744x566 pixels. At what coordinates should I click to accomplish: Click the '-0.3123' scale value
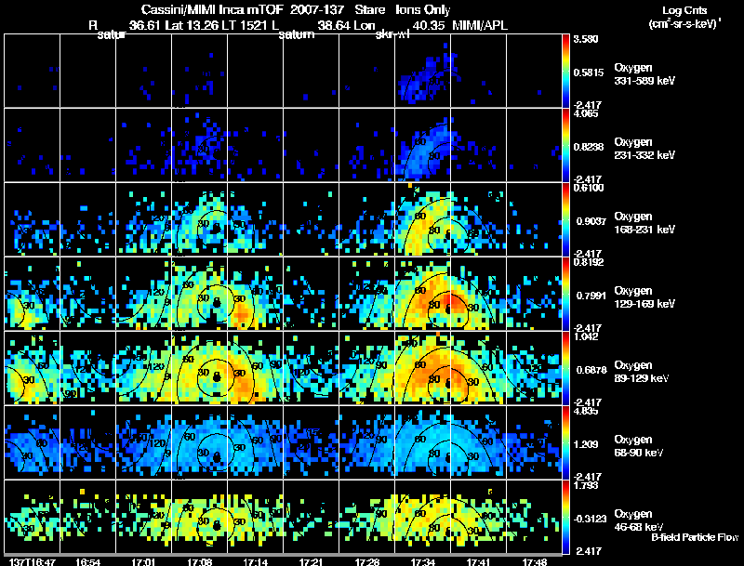590,519
